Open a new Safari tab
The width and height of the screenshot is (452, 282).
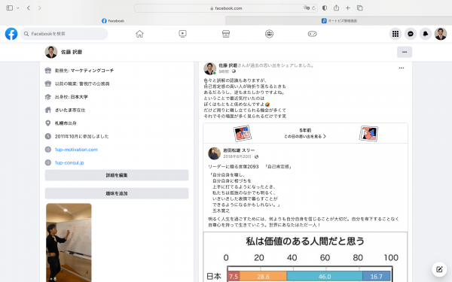pos(347,8)
